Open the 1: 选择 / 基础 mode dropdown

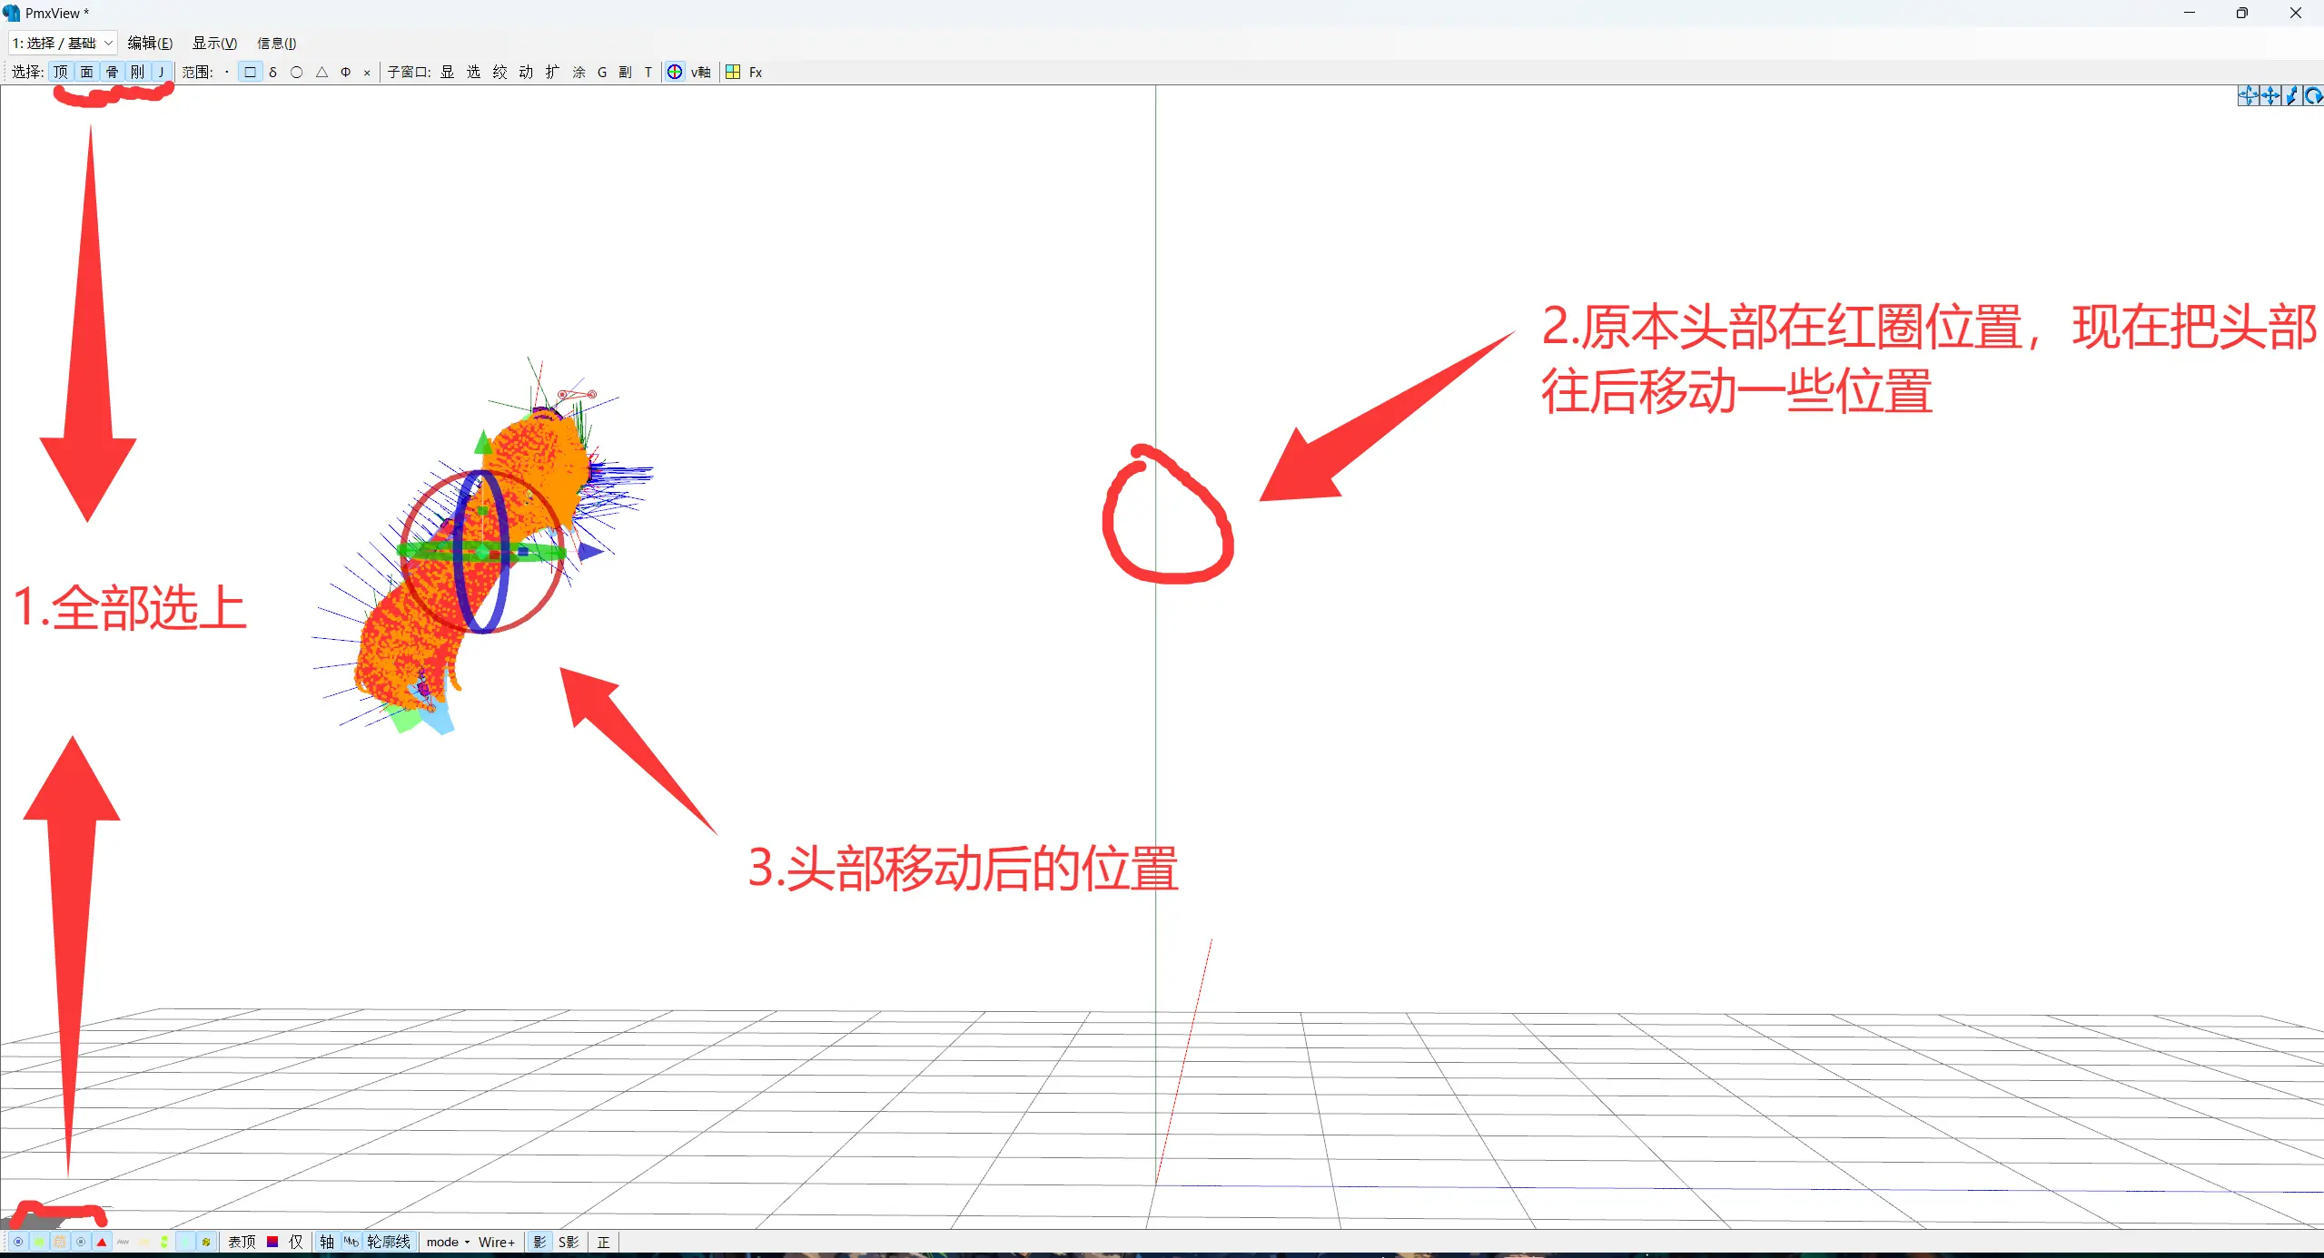pos(62,43)
